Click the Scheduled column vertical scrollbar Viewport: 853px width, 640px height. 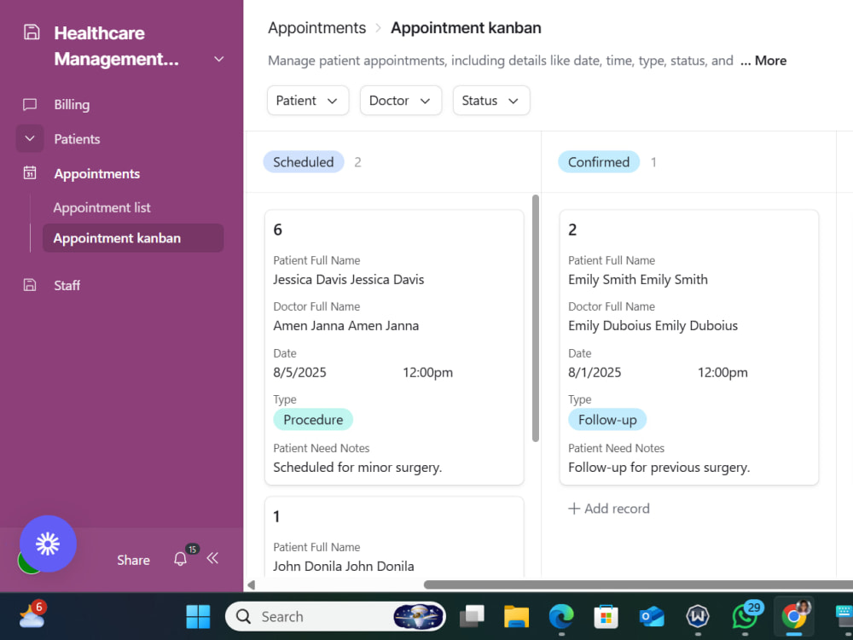click(x=536, y=317)
